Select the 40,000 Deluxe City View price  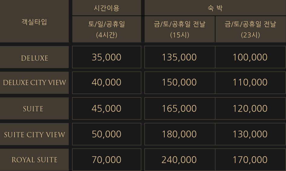[x=107, y=83]
